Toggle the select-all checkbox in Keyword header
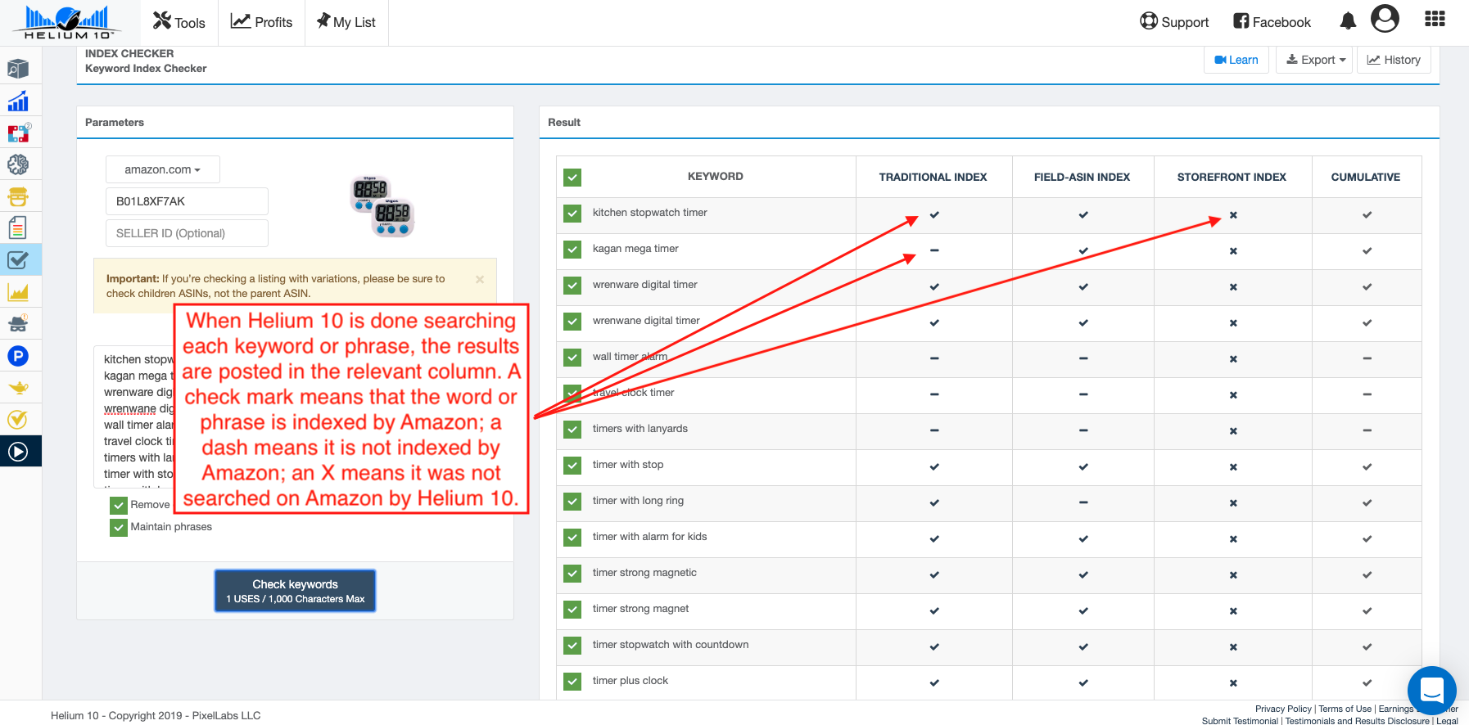Screen dimensions: 1469x725 click(x=572, y=178)
